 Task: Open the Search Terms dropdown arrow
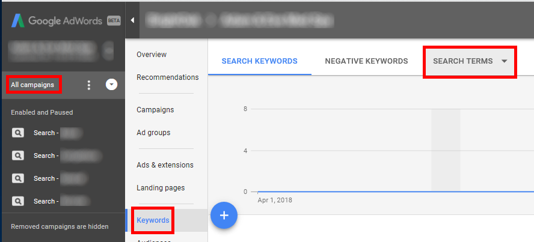tap(504, 61)
